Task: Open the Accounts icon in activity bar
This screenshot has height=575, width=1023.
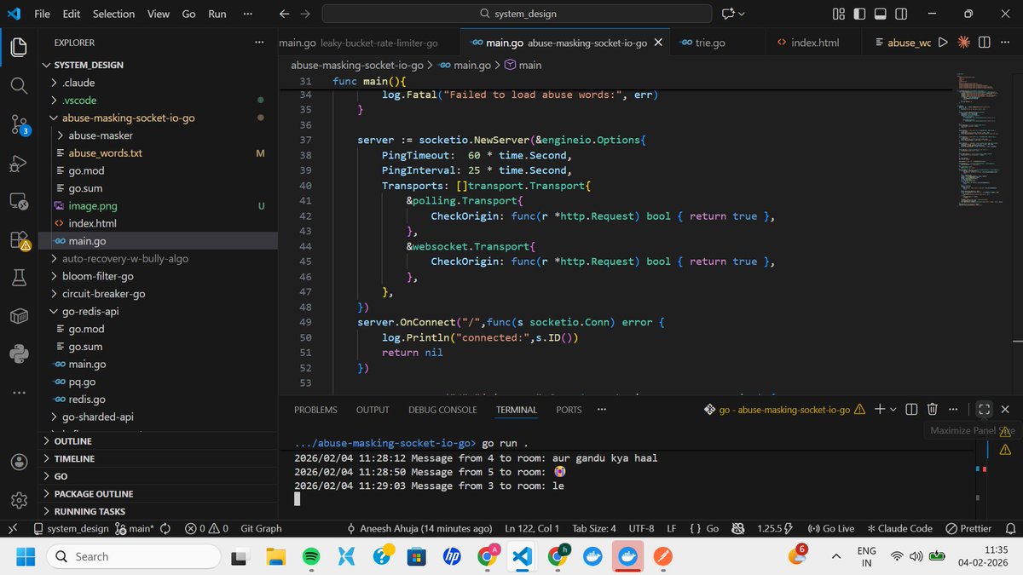Action: pyautogui.click(x=19, y=462)
